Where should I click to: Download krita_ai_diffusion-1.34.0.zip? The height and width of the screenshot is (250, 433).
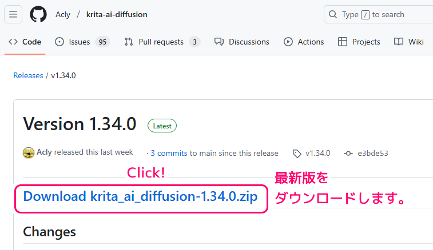(x=140, y=196)
